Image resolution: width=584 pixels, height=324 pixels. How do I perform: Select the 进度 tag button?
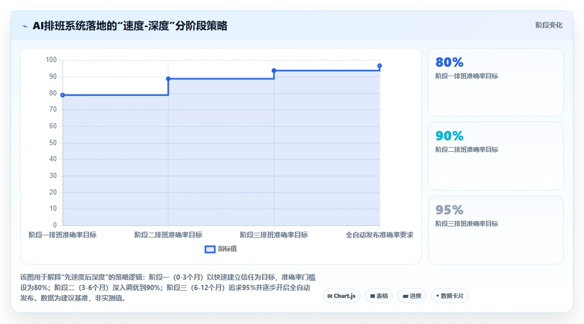(412, 296)
